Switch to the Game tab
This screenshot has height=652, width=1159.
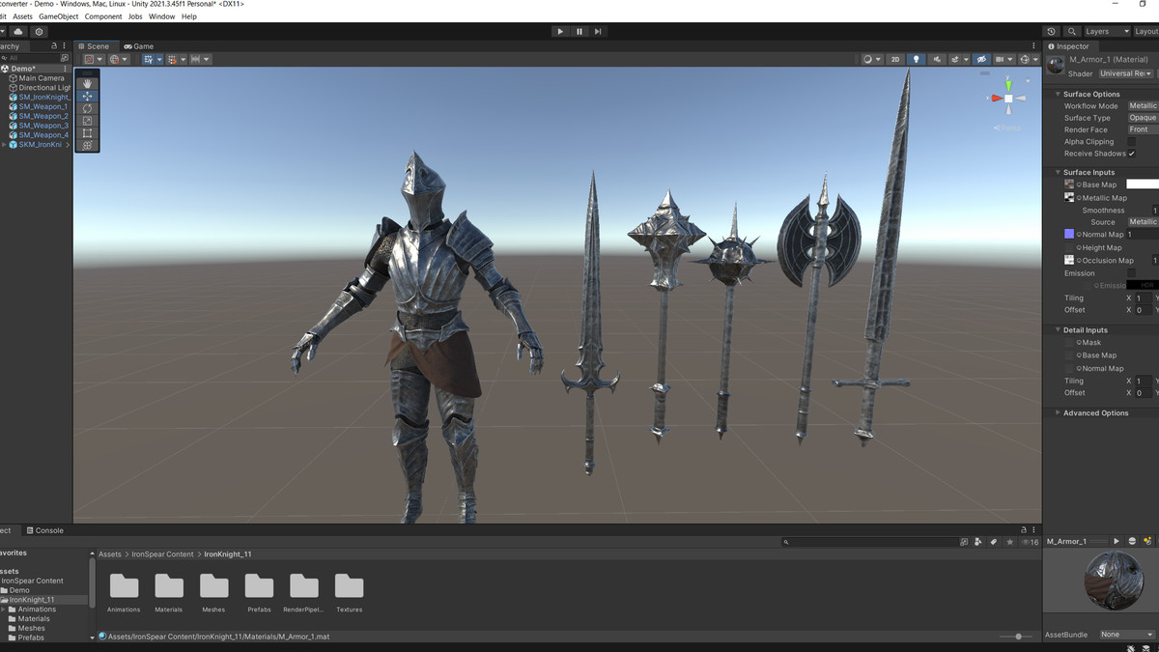pos(138,46)
